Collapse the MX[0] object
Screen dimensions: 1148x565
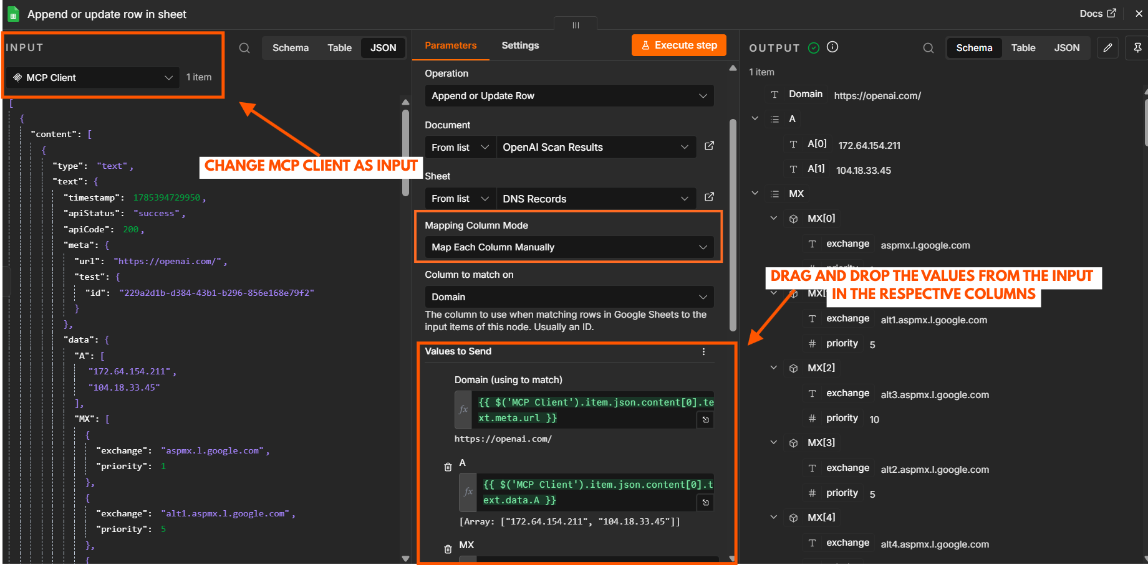tap(774, 218)
